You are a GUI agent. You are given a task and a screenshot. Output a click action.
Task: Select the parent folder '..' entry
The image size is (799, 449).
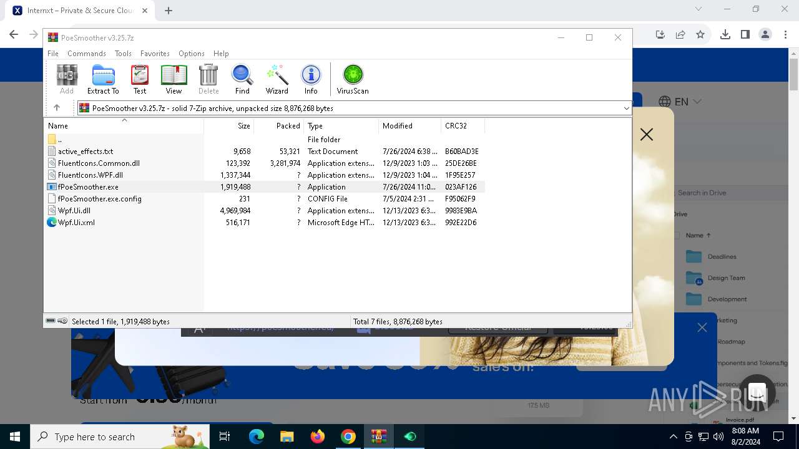(x=265, y=140)
